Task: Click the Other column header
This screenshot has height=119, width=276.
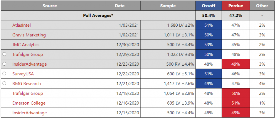Action: pyautogui.click(x=262, y=6)
